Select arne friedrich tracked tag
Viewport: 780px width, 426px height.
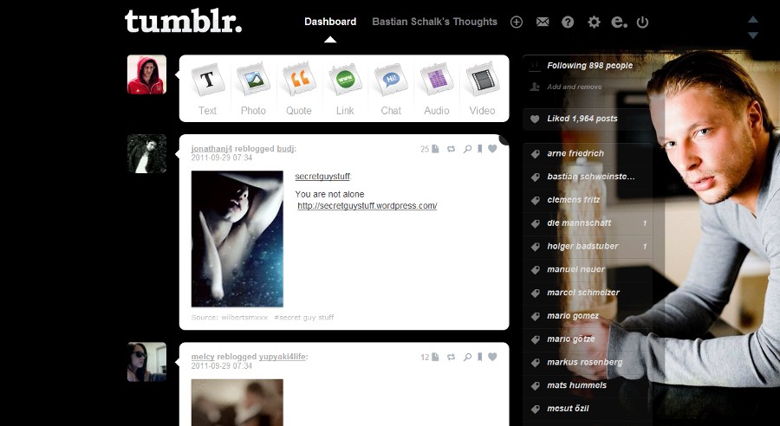(x=588, y=153)
